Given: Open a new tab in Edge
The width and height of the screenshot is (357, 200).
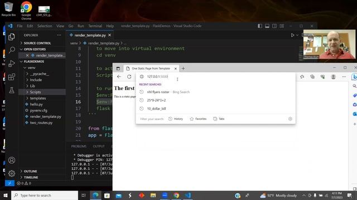Looking at the screenshot, I should [x=183, y=68].
